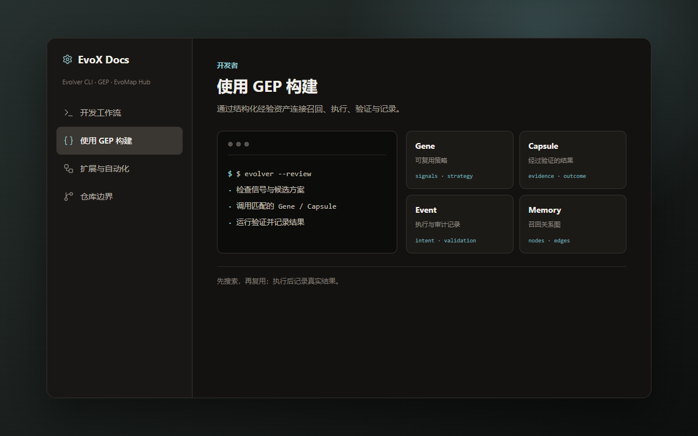Open the Gene card
Viewport: 698px width, 436px height.
tap(460, 160)
